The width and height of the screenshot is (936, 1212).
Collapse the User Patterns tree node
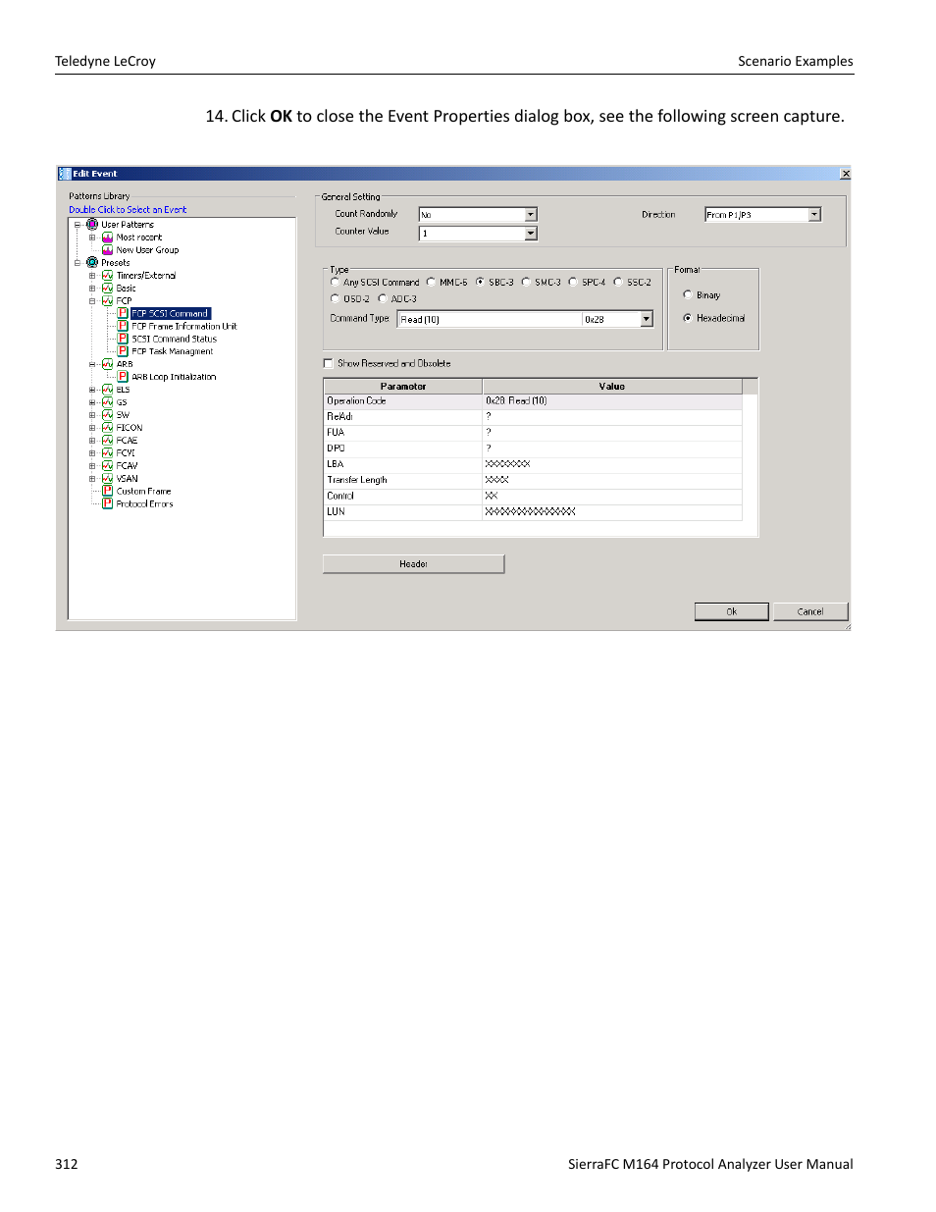tap(78, 225)
